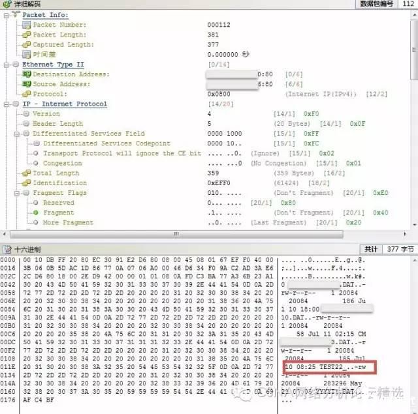The image size is (418, 414).
Task: Click the Captured Length field icon
Action: coord(27,45)
